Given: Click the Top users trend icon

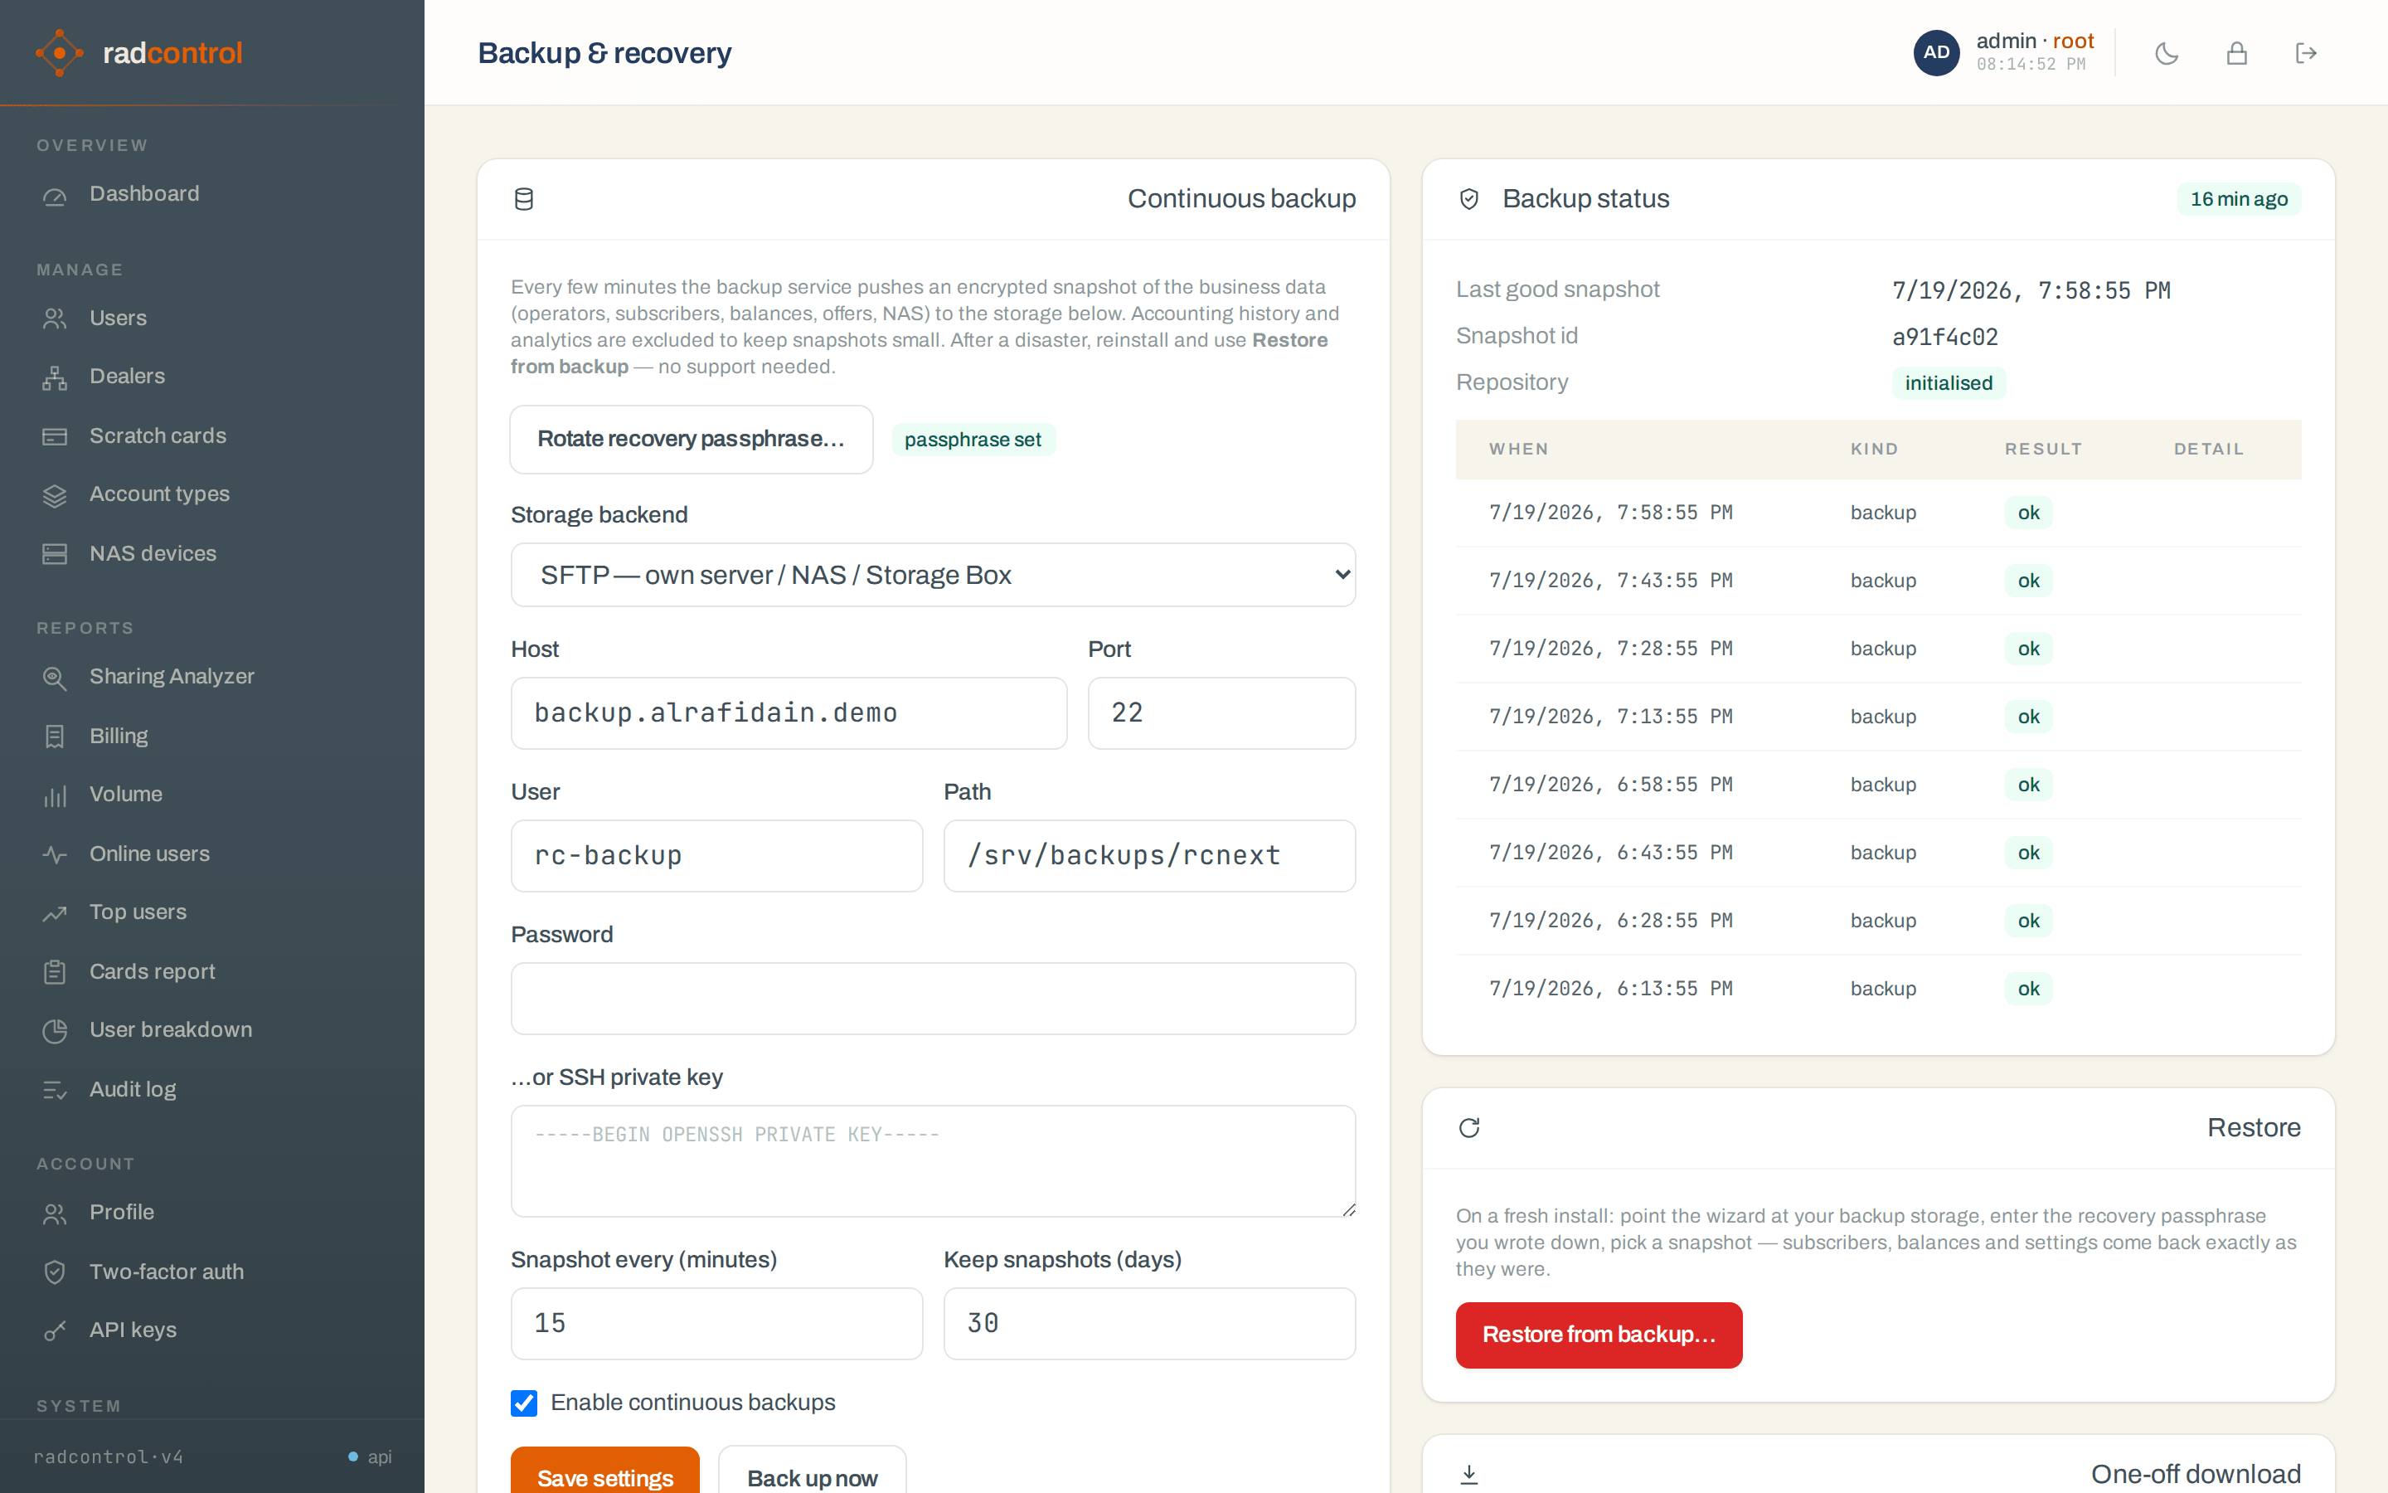Looking at the screenshot, I should [56, 912].
